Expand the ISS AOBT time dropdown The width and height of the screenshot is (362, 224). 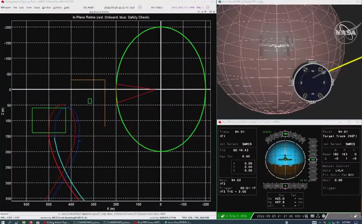140,7
